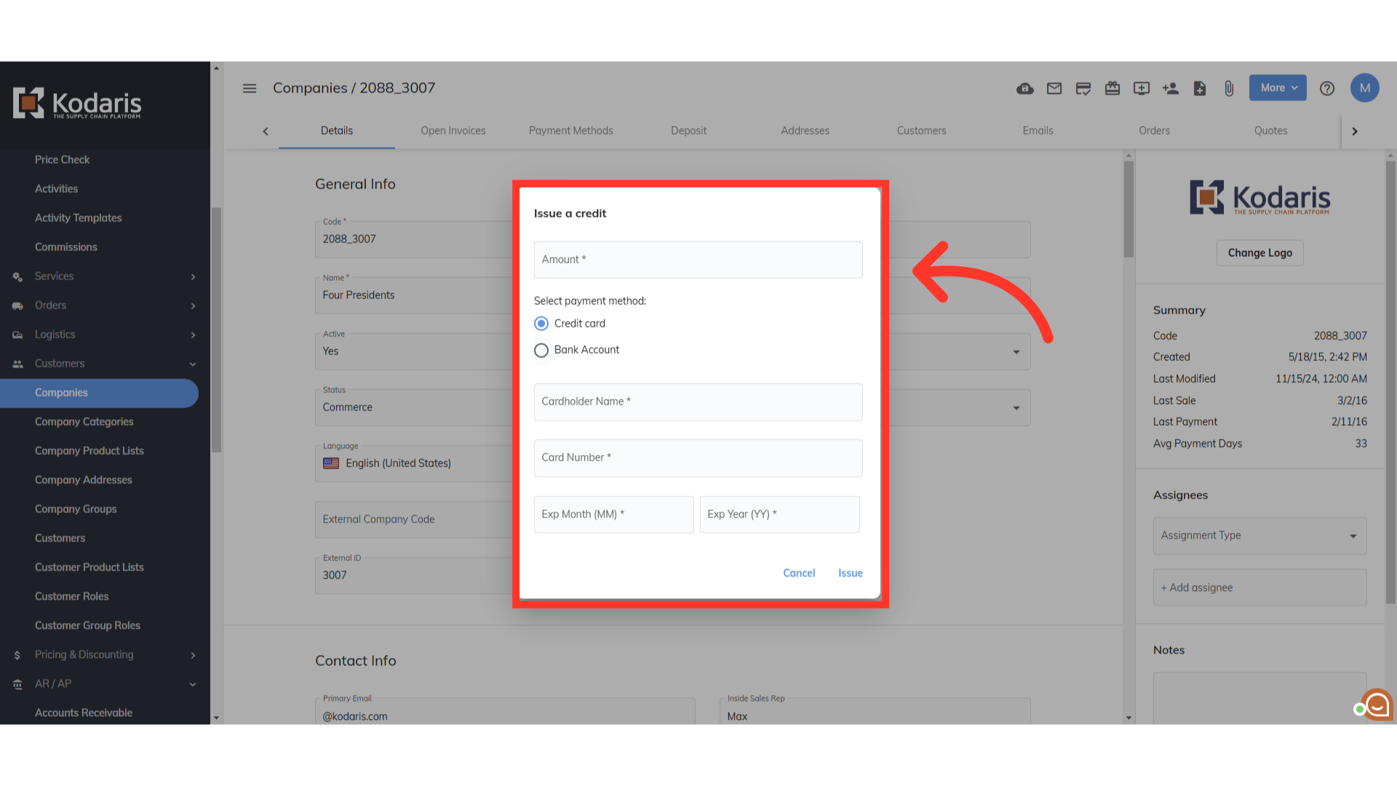The height and width of the screenshot is (786, 1397).
Task: Switch to the Payment Methods tab
Action: (x=570, y=131)
